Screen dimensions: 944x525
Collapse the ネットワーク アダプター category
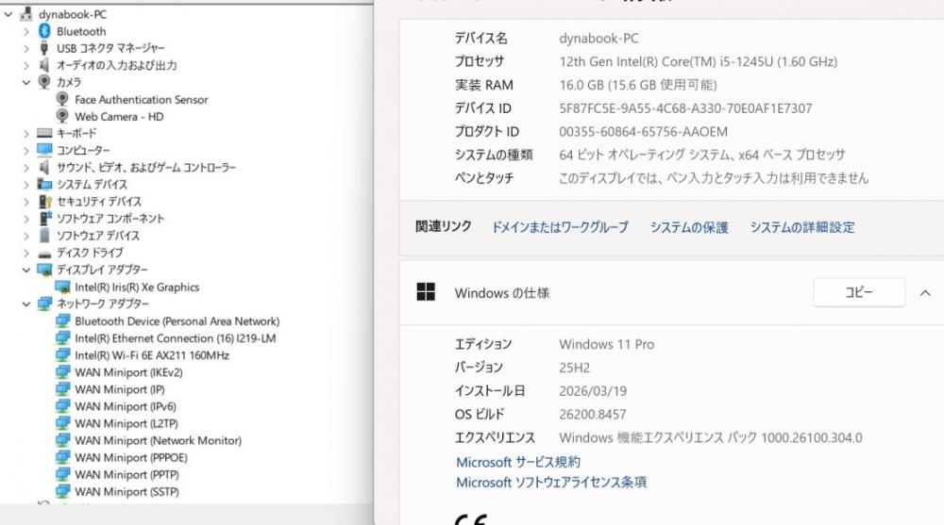25,304
